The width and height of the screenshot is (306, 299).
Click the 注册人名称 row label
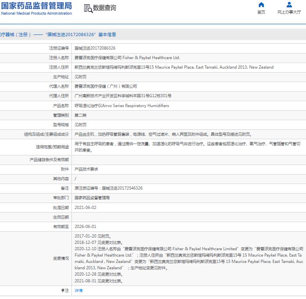click(59, 58)
